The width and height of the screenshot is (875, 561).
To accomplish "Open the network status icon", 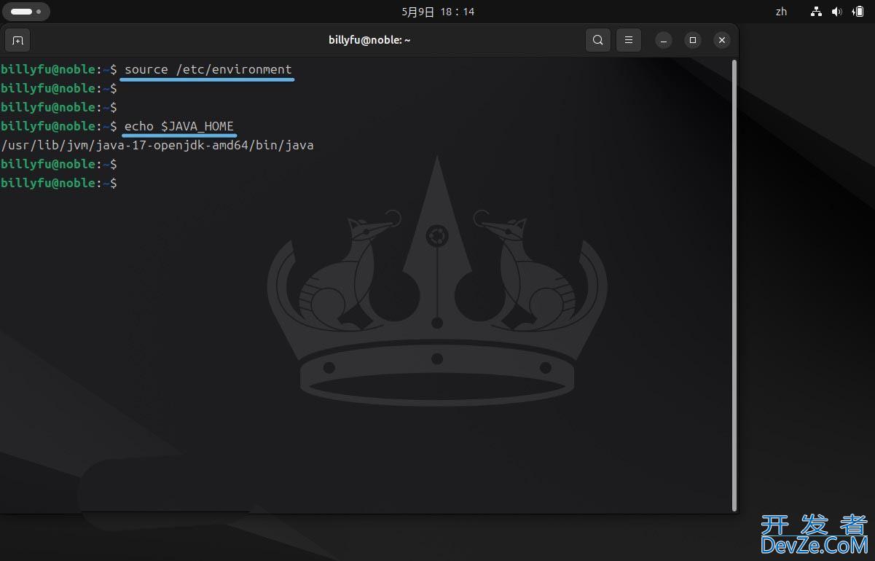I will (816, 12).
